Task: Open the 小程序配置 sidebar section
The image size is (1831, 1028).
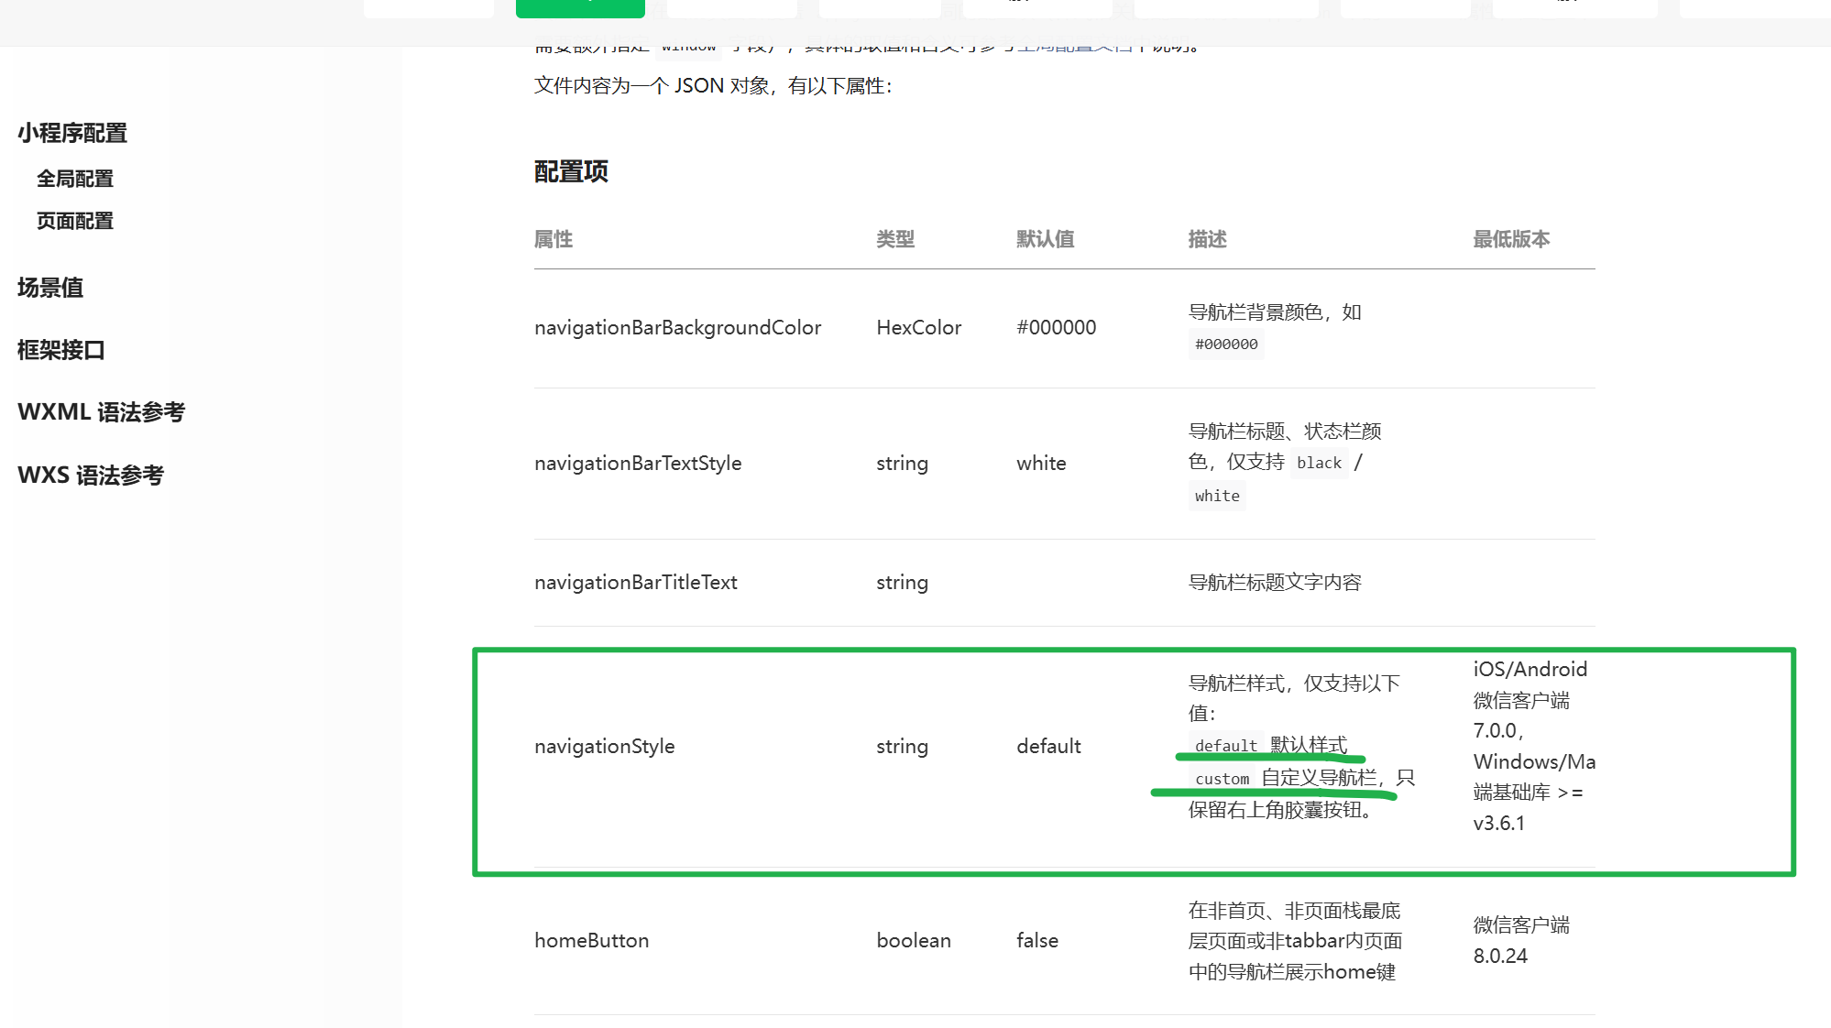Action: click(x=72, y=134)
